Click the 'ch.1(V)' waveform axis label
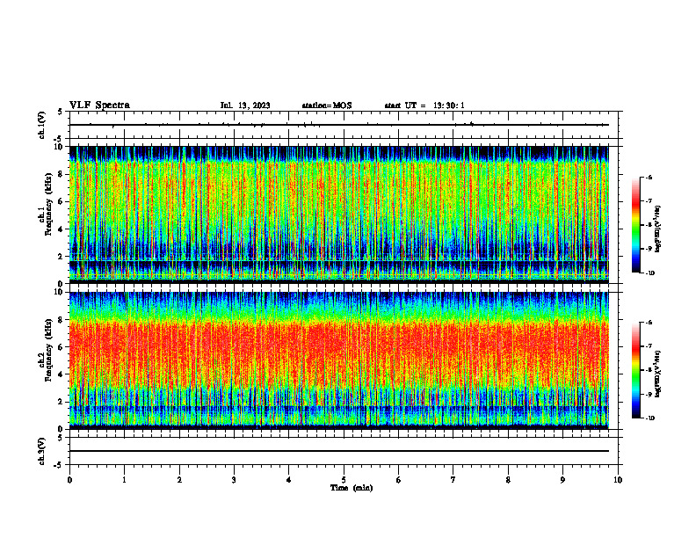The width and height of the screenshot is (696, 538). [x=42, y=125]
